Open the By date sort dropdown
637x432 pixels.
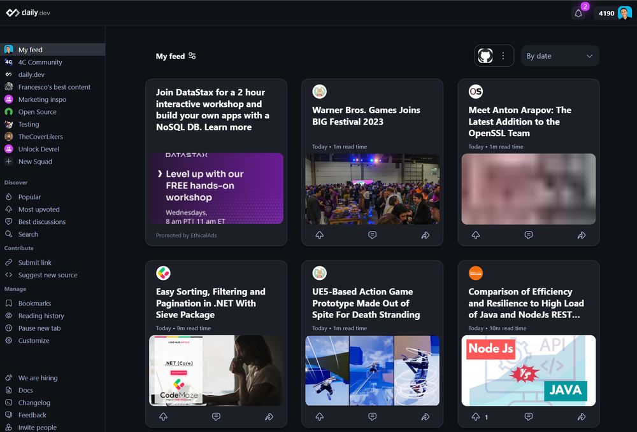point(560,56)
